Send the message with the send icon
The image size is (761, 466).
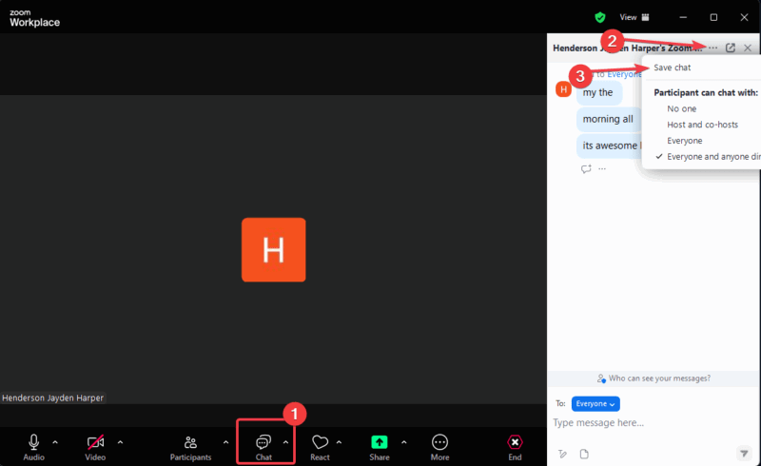tap(744, 454)
